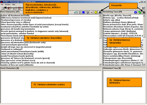Viewport: 147px width, 105px height.
Task: Select taxon 'Carapa guianensis Aubl. (Andiroba)'
Action: [119, 31]
